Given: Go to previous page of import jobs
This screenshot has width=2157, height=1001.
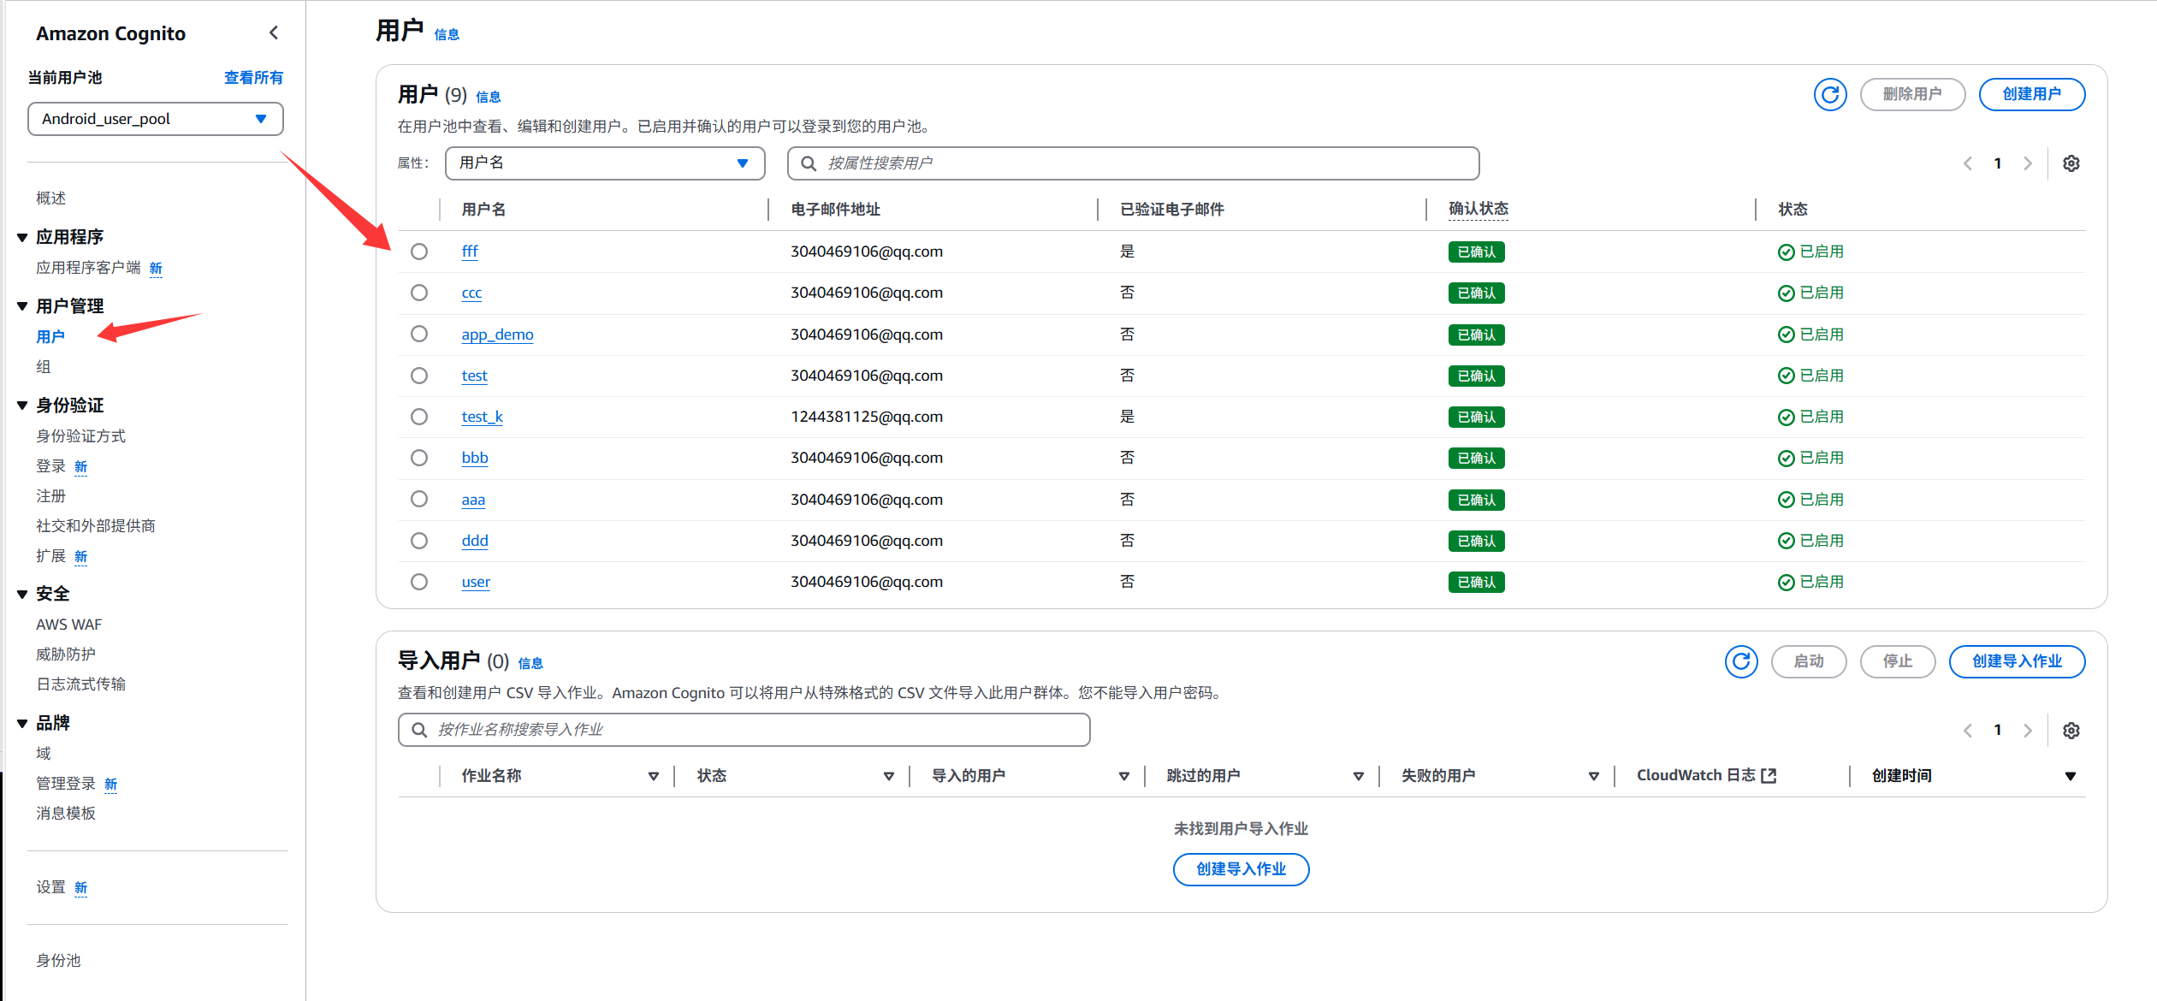Looking at the screenshot, I should [x=1968, y=731].
